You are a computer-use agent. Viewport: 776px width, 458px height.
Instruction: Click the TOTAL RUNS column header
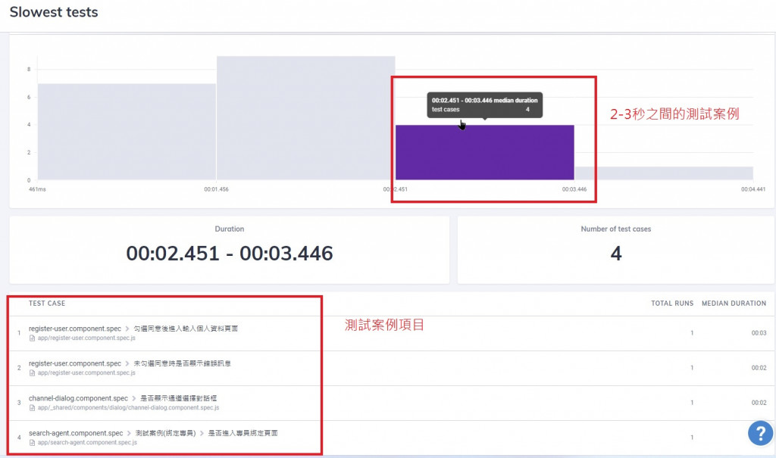point(672,304)
